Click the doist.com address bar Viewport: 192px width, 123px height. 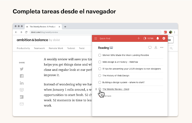(96, 32)
